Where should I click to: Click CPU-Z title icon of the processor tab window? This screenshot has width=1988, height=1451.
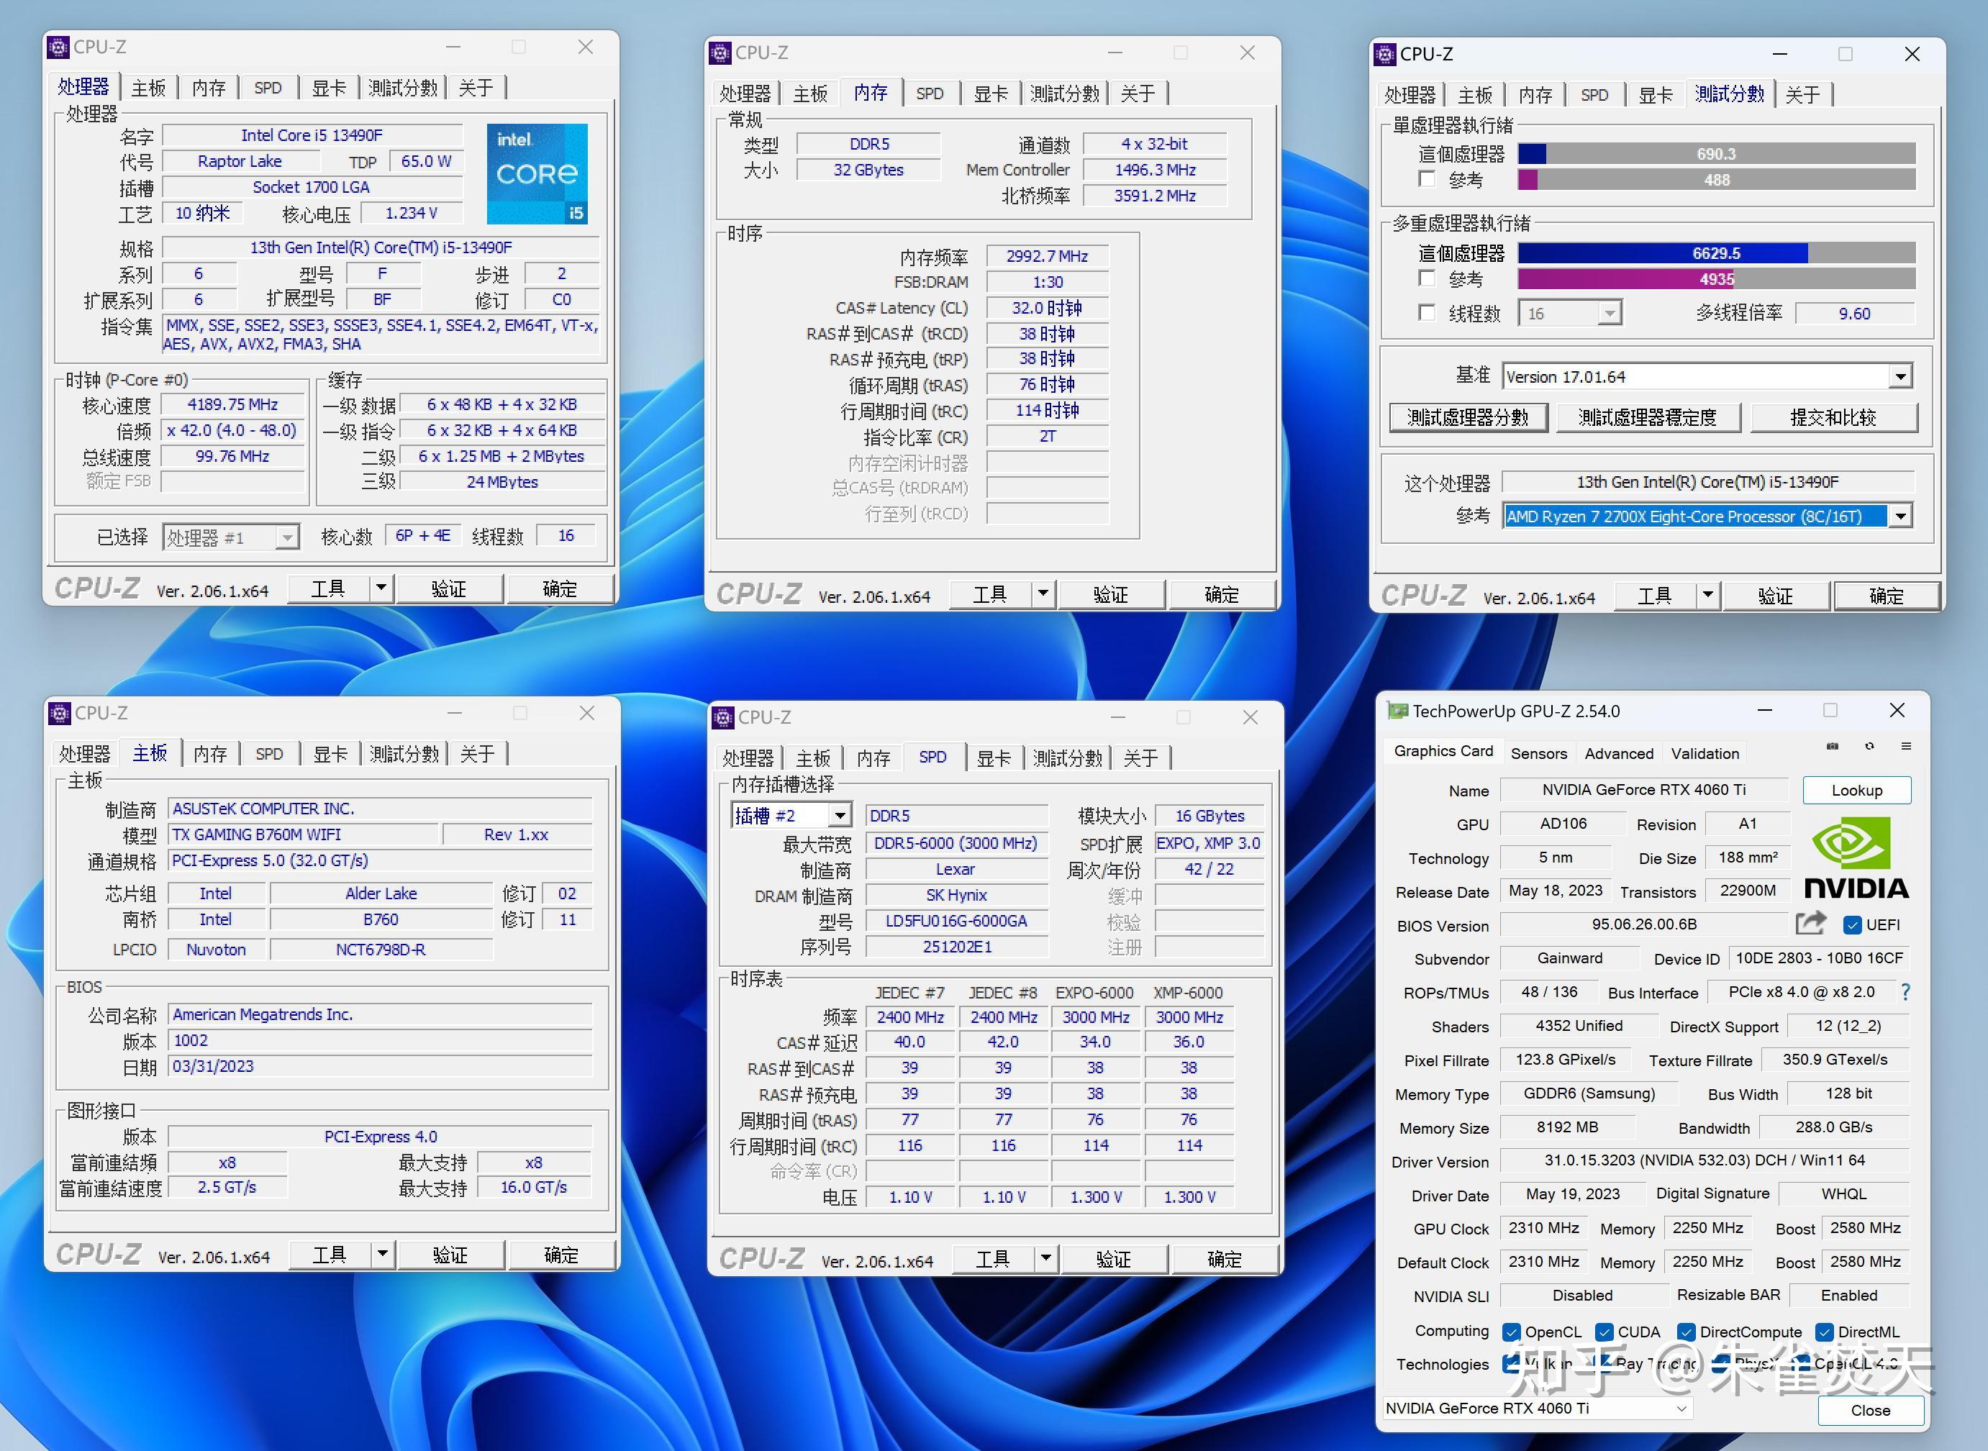(x=58, y=47)
